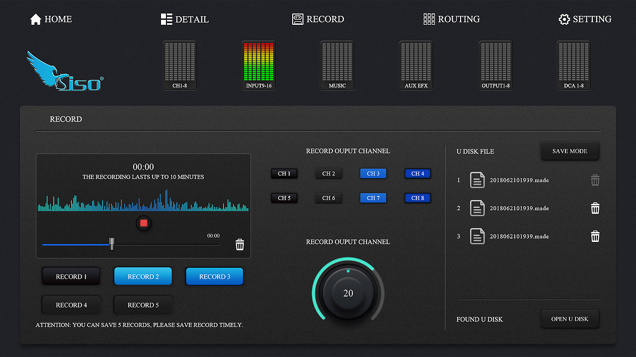Viewport: 636px width, 357px height.
Task: Disable record output channel CH 7
Action: 373,198
